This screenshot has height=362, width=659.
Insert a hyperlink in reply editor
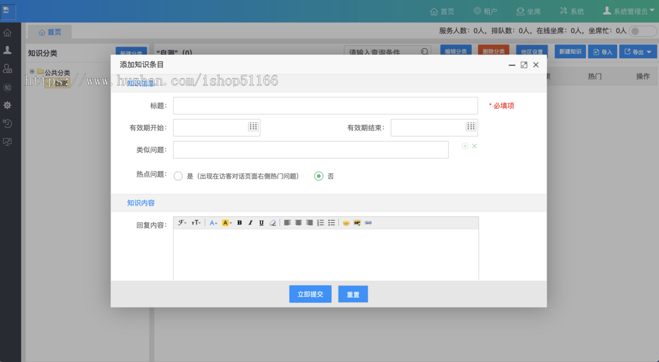(368, 222)
